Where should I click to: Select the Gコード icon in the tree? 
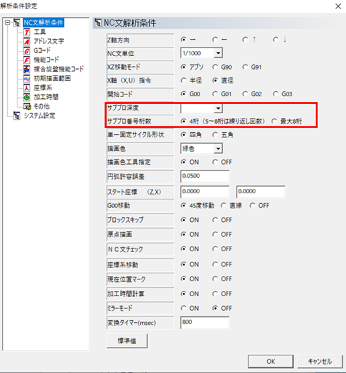pos(27,50)
